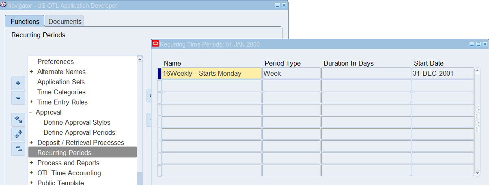Click the Start Date field 31-DEC-2001
Image resolution: width=489 pixels, height=185 pixels.
(x=442, y=74)
